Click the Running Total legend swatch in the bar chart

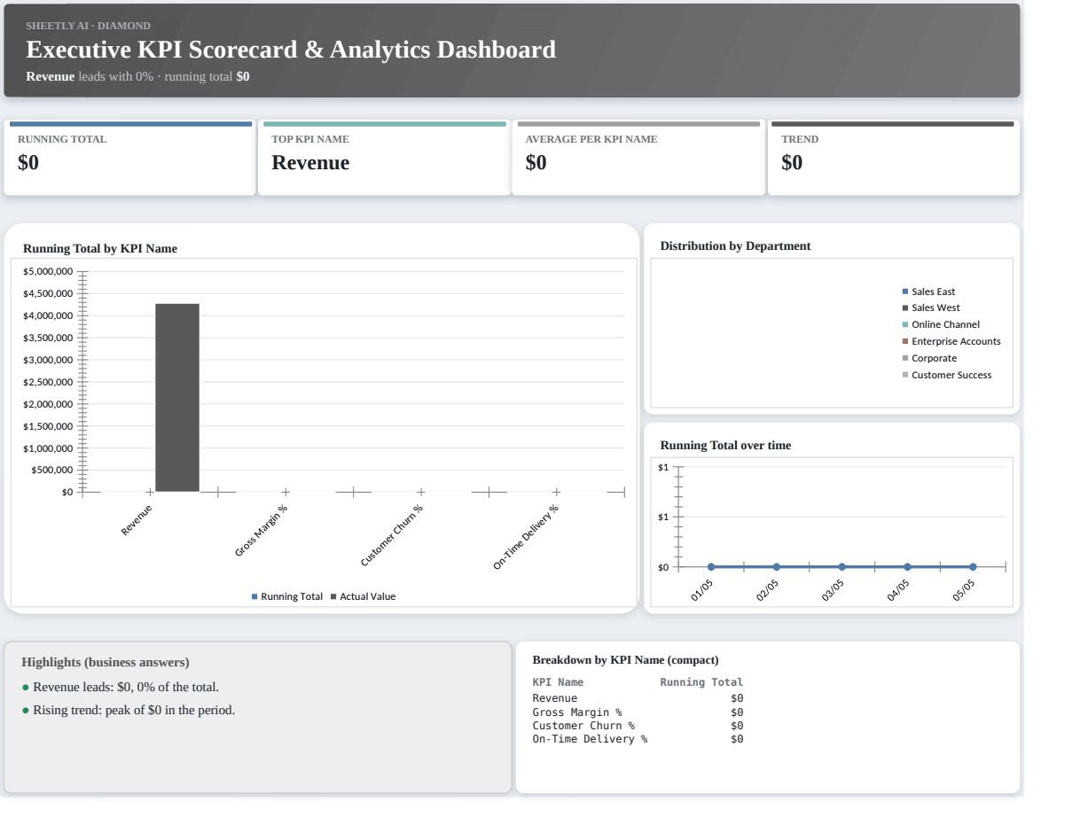pyautogui.click(x=254, y=596)
